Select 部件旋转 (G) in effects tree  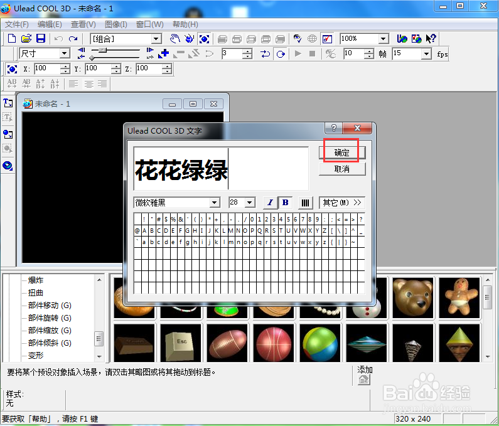(50, 318)
